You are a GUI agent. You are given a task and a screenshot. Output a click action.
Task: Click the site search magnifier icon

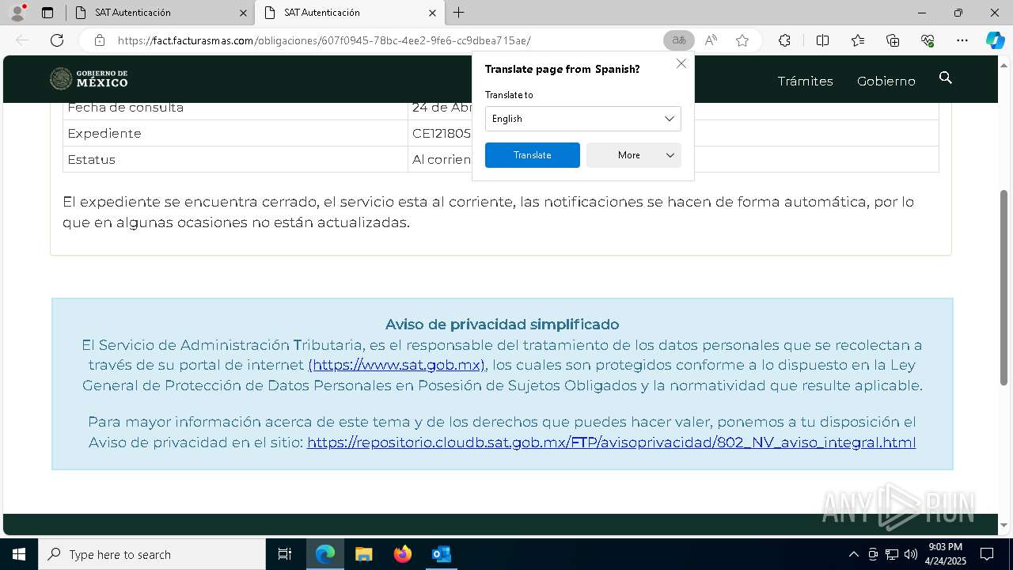[x=945, y=78]
